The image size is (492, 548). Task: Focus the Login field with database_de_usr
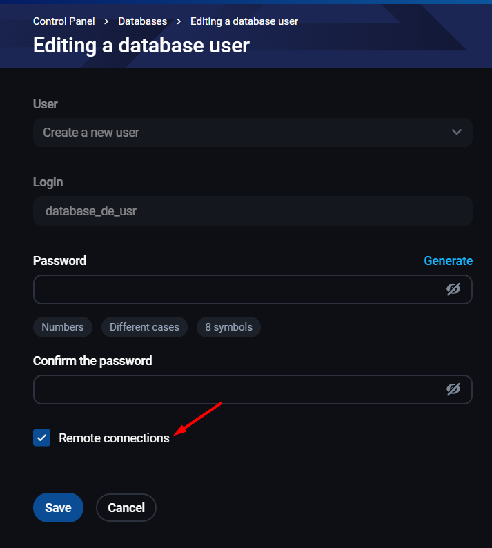pos(253,211)
